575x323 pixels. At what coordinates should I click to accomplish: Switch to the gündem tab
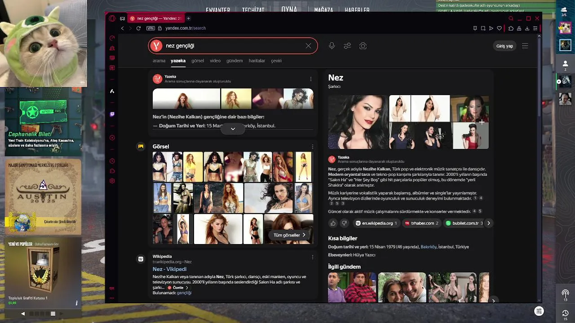pos(234,61)
